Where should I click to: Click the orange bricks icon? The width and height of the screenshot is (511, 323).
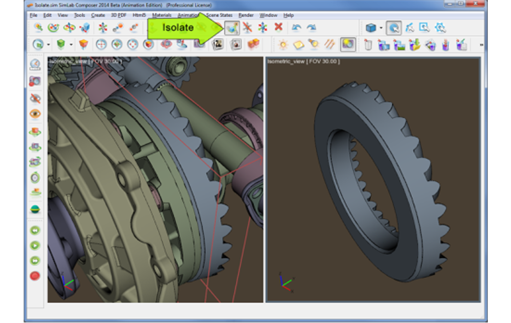(253, 45)
